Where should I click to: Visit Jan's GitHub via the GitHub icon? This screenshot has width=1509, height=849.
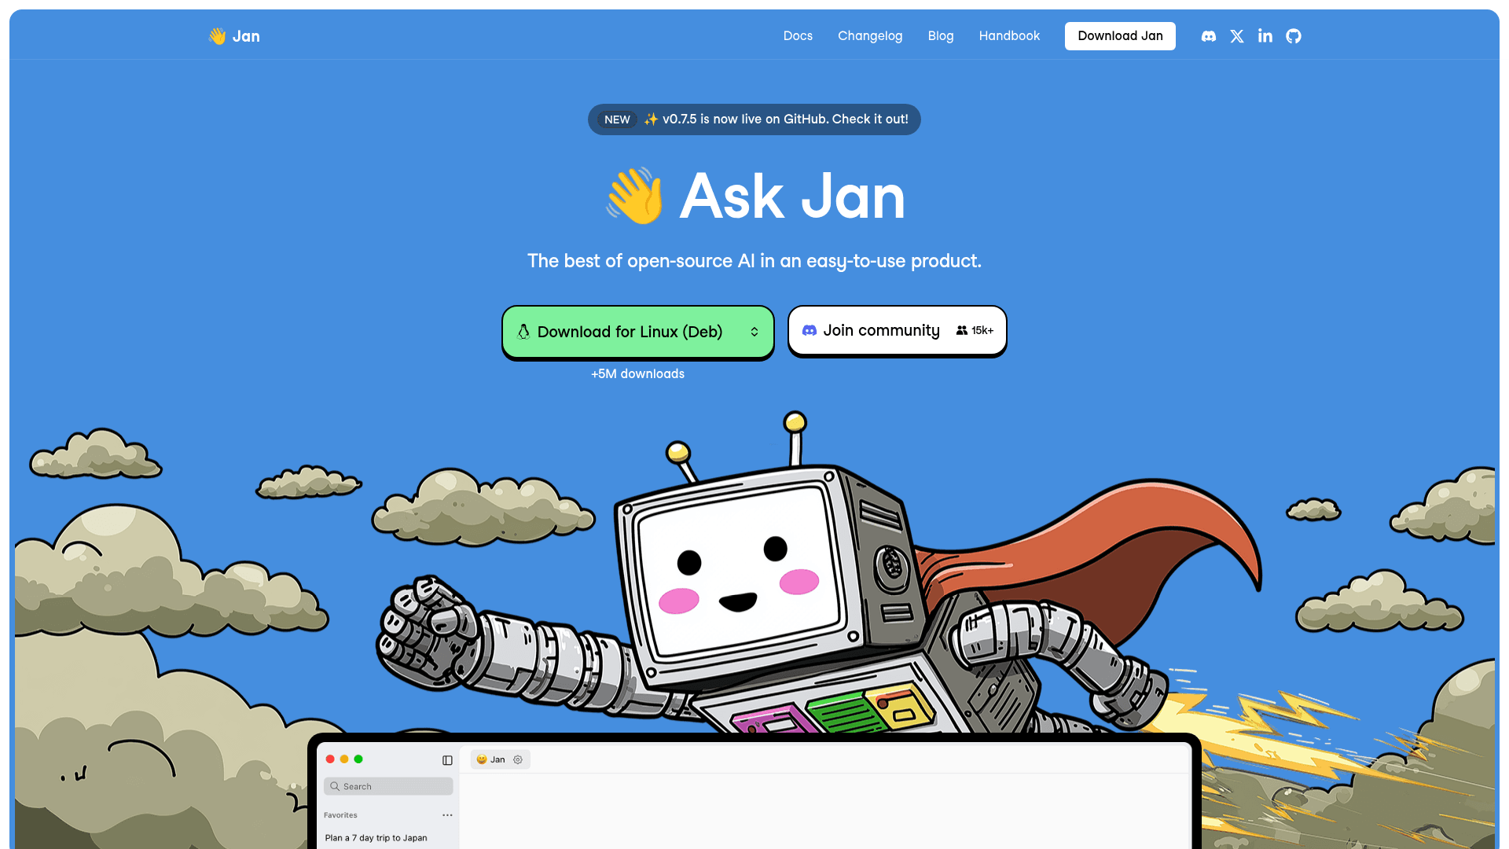(x=1293, y=36)
